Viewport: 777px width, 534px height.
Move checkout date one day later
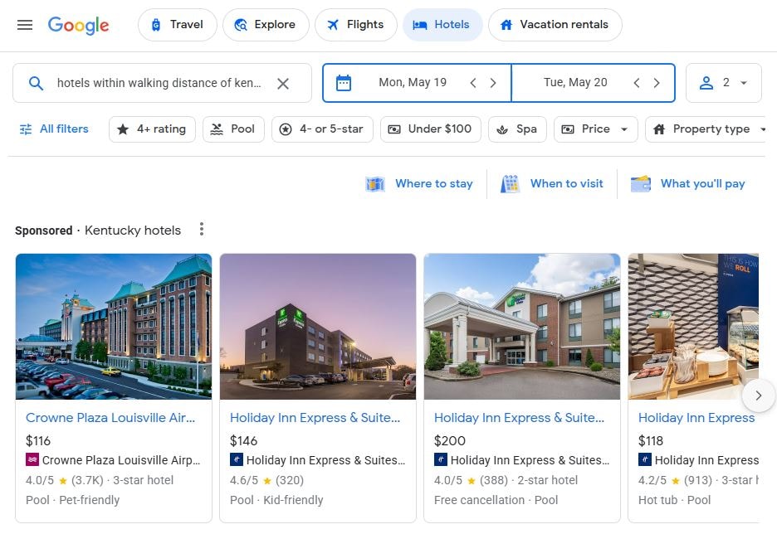tap(656, 83)
